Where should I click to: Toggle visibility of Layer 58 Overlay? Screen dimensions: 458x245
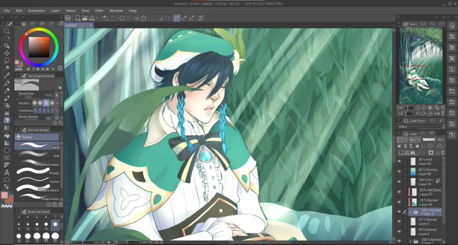(x=399, y=172)
